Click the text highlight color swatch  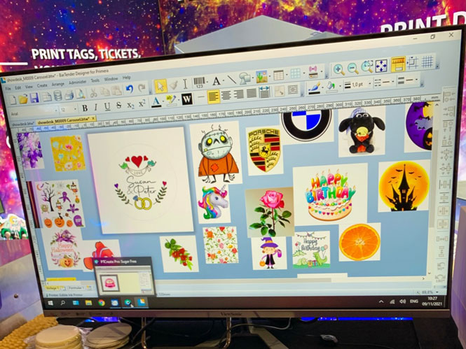click(x=171, y=100)
